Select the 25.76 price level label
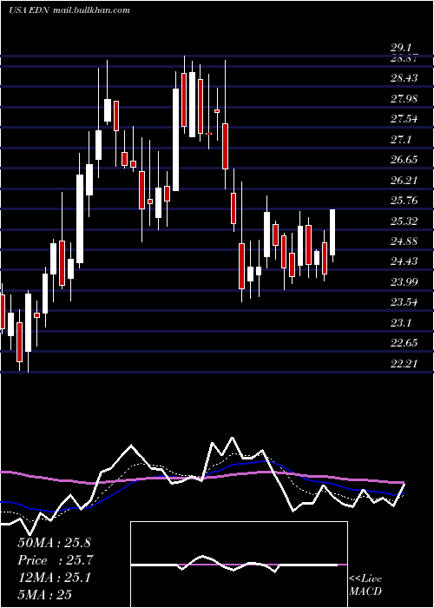Screen dimensions: 434x608 [404, 201]
